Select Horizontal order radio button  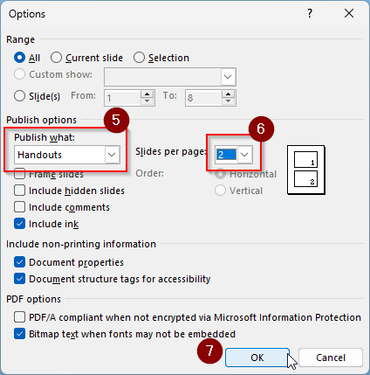[x=220, y=174]
